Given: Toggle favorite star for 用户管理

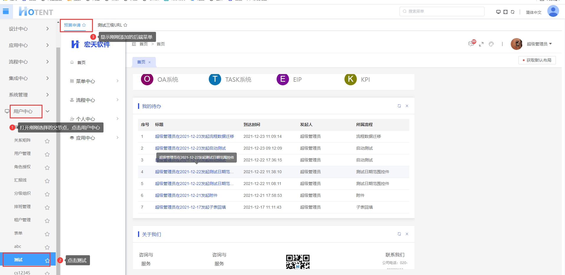Looking at the screenshot, I should click(47, 154).
